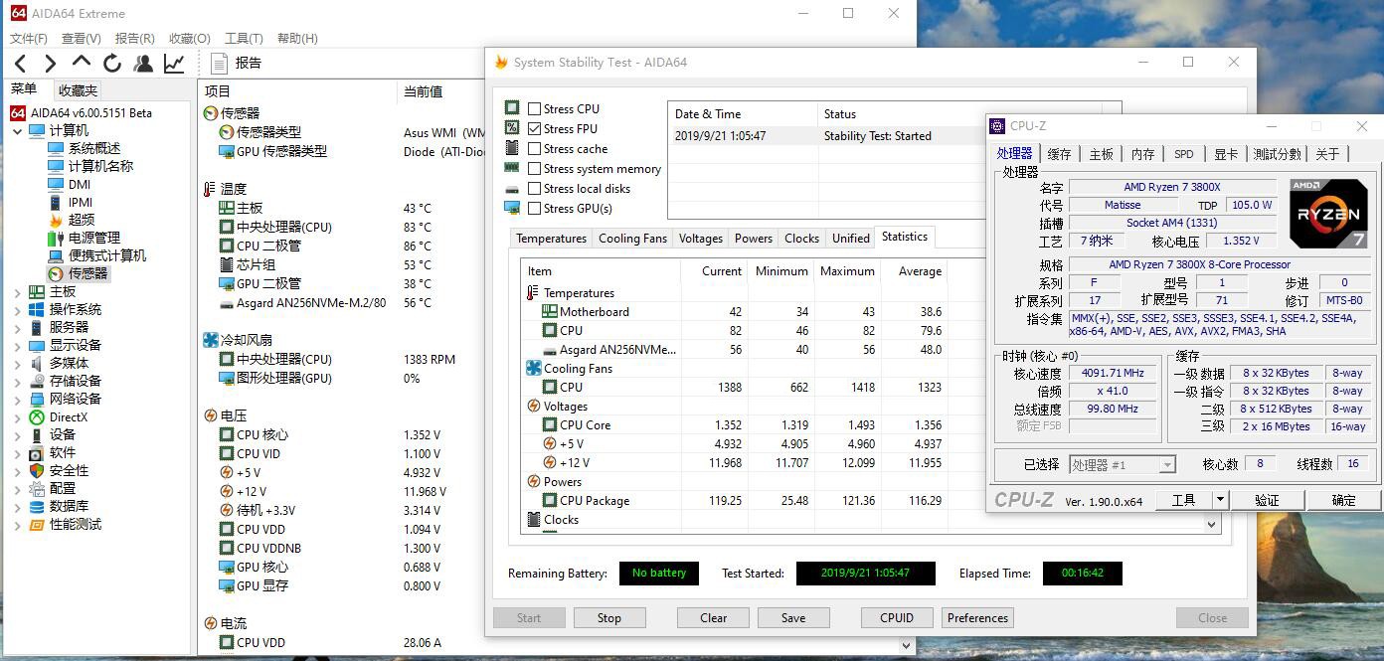Expand the 软件 tree node
The height and width of the screenshot is (661, 1384).
(18, 453)
